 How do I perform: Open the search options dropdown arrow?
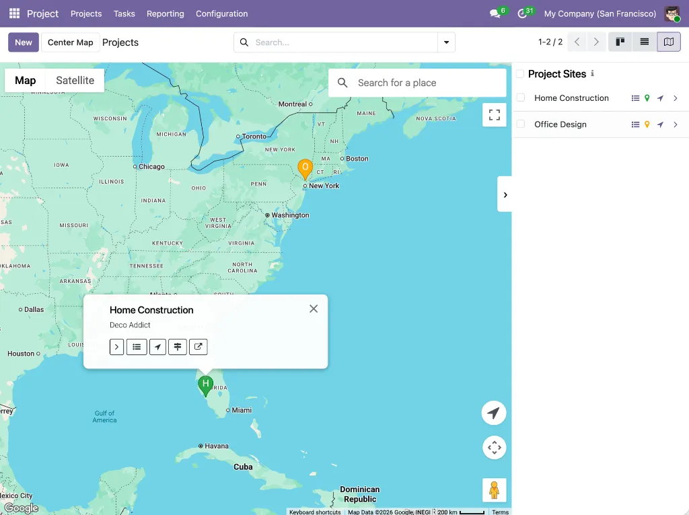[446, 42]
